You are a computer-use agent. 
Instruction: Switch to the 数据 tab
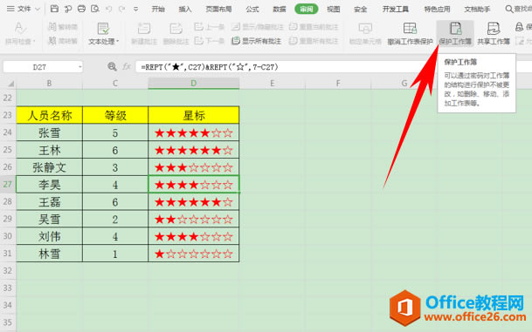280,9
